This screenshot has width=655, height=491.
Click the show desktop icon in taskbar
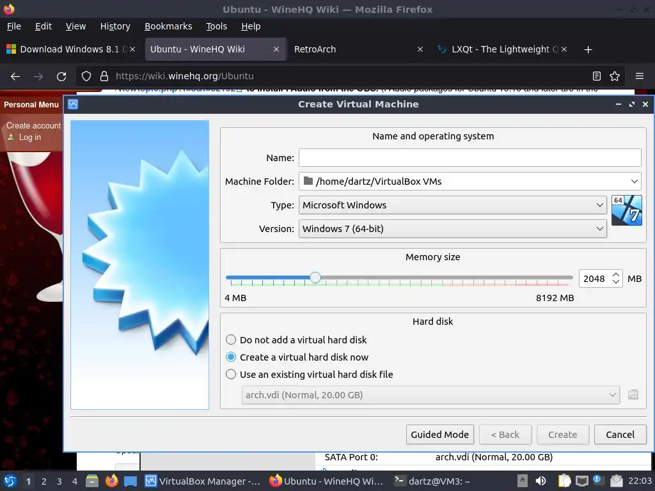click(130, 481)
